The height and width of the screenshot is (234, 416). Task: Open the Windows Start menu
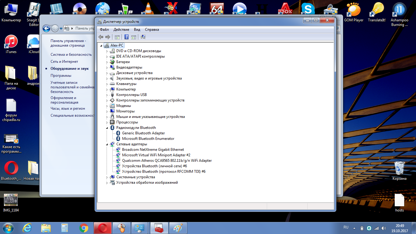tap(8, 228)
